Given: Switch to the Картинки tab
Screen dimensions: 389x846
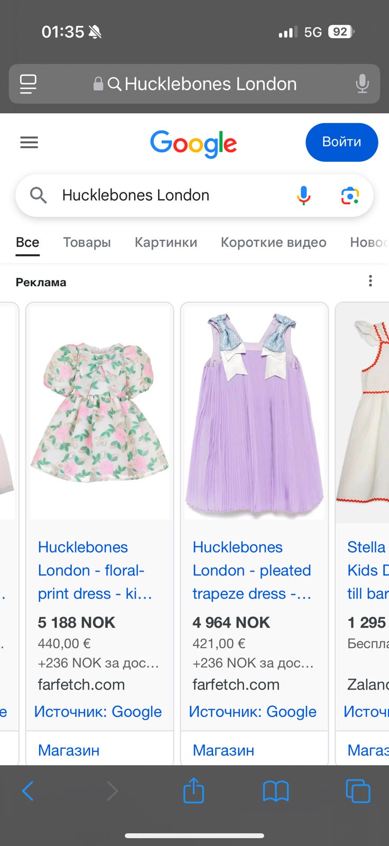Looking at the screenshot, I should tap(165, 242).
